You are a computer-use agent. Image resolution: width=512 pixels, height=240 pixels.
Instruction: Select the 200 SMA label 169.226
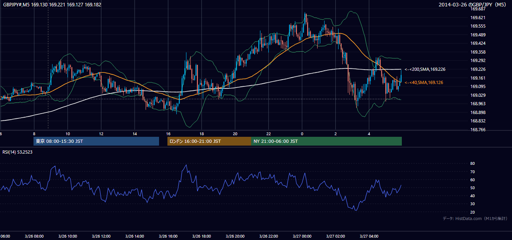point(425,69)
